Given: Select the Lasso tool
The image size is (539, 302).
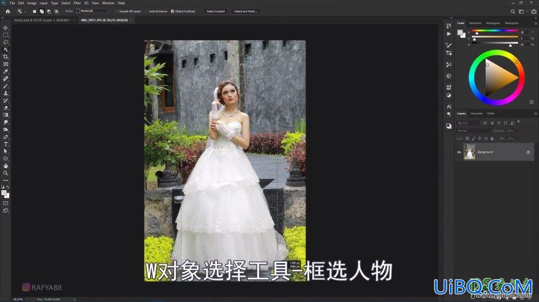Looking at the screenshot, I should [x=6, y=42].
